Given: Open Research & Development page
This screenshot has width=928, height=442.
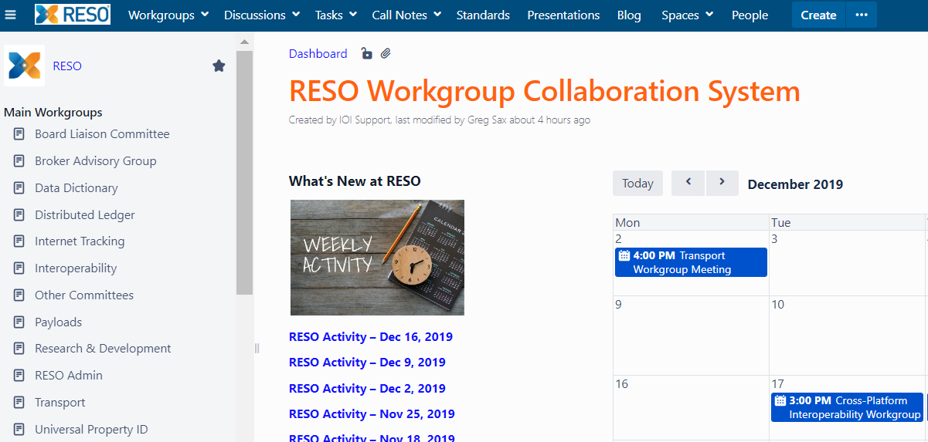Looking at the screenshot, I should [x=103, y=349].
